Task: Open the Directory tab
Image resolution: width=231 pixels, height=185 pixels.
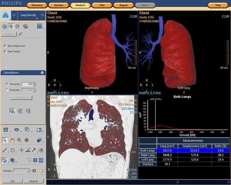Action: click(x=37, y=5)
